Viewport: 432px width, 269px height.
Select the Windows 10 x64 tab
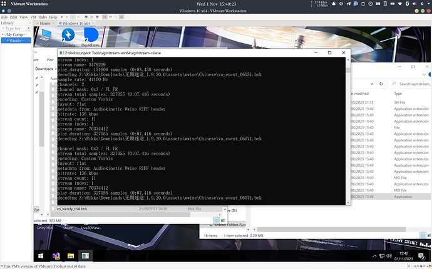[x=76, y=23]
